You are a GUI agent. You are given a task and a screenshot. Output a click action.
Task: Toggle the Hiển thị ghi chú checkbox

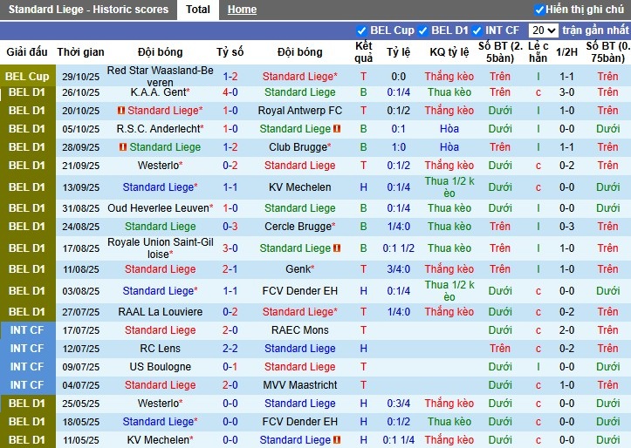[x=539, y=10]
